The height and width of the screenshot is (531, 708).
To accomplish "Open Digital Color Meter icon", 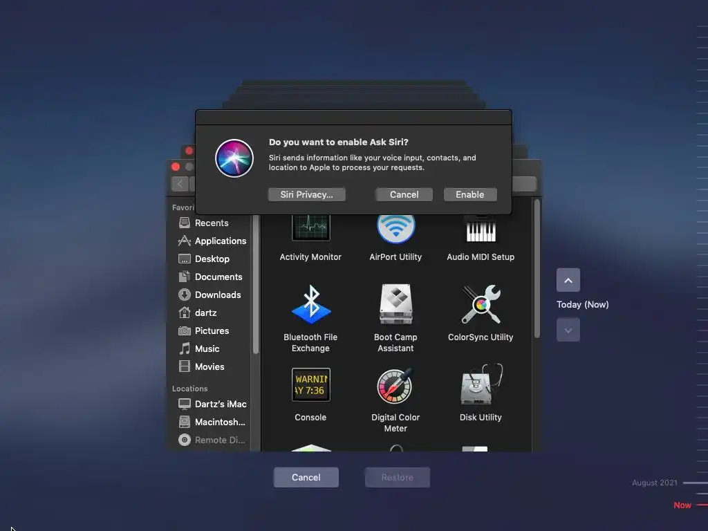I will [x=395, y=385].
